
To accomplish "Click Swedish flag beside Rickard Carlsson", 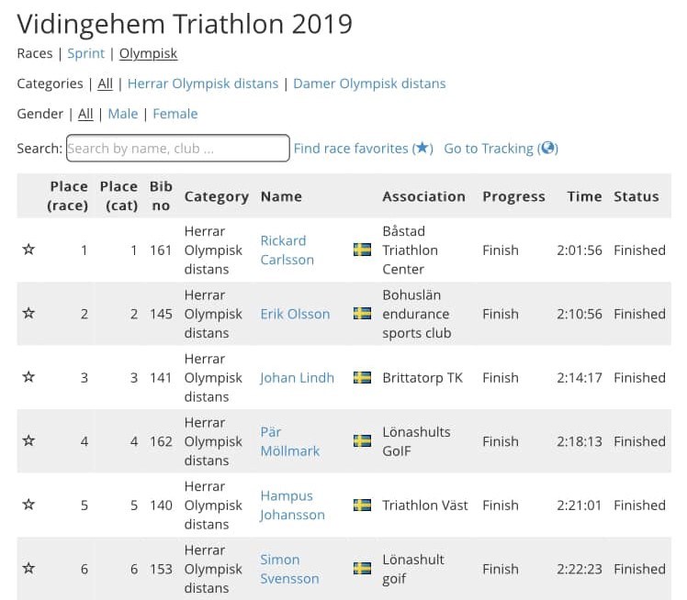I will (362, 250).
